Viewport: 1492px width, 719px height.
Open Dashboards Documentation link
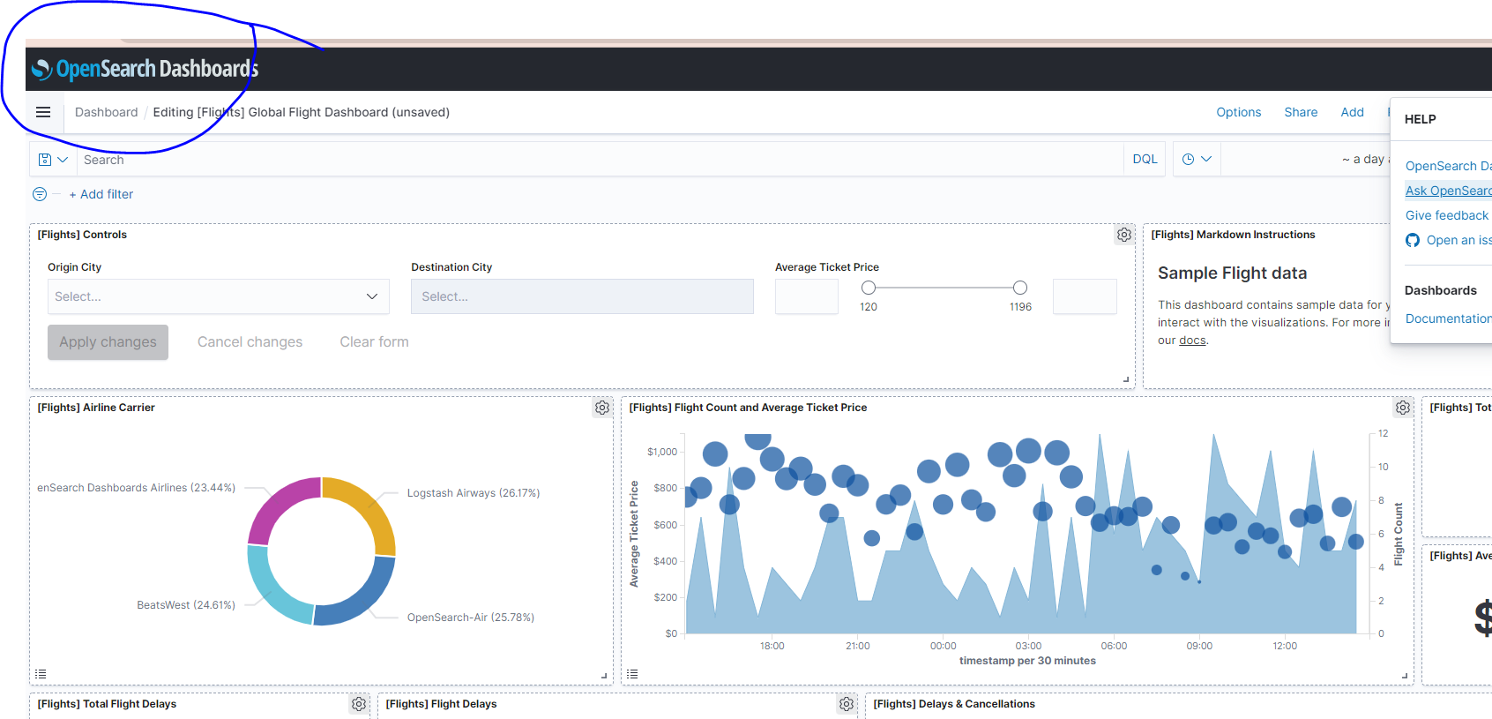click(x=1448, y=318)
